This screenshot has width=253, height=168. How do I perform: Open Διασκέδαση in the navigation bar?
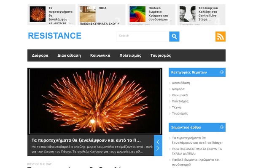tap(69, 55)
